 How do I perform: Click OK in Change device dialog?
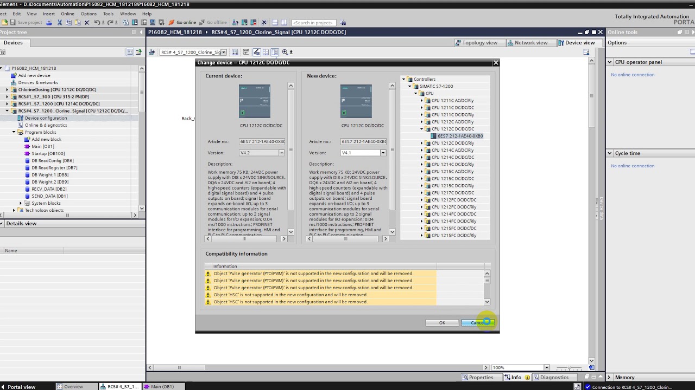coord(442,323)
